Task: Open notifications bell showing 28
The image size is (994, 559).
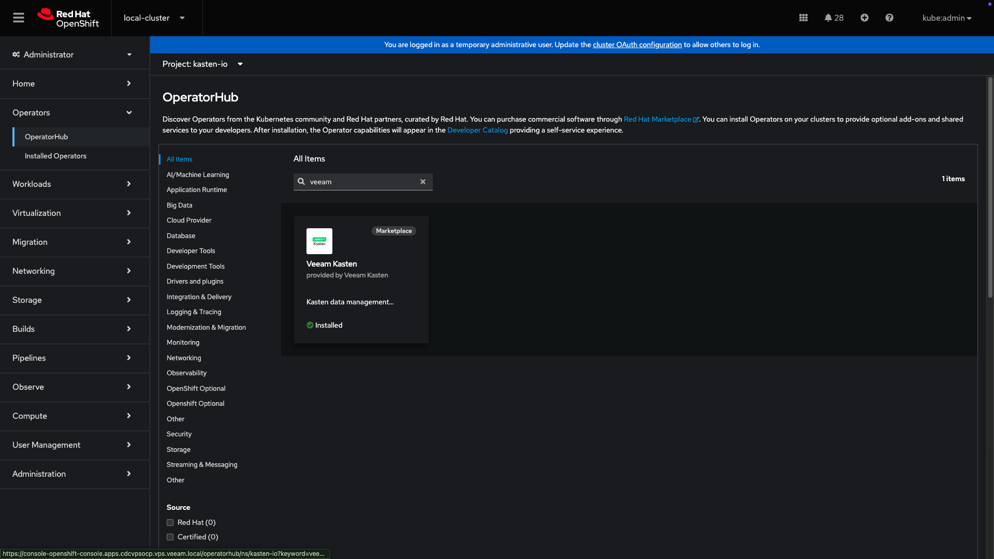Action: tap(834, 18)
